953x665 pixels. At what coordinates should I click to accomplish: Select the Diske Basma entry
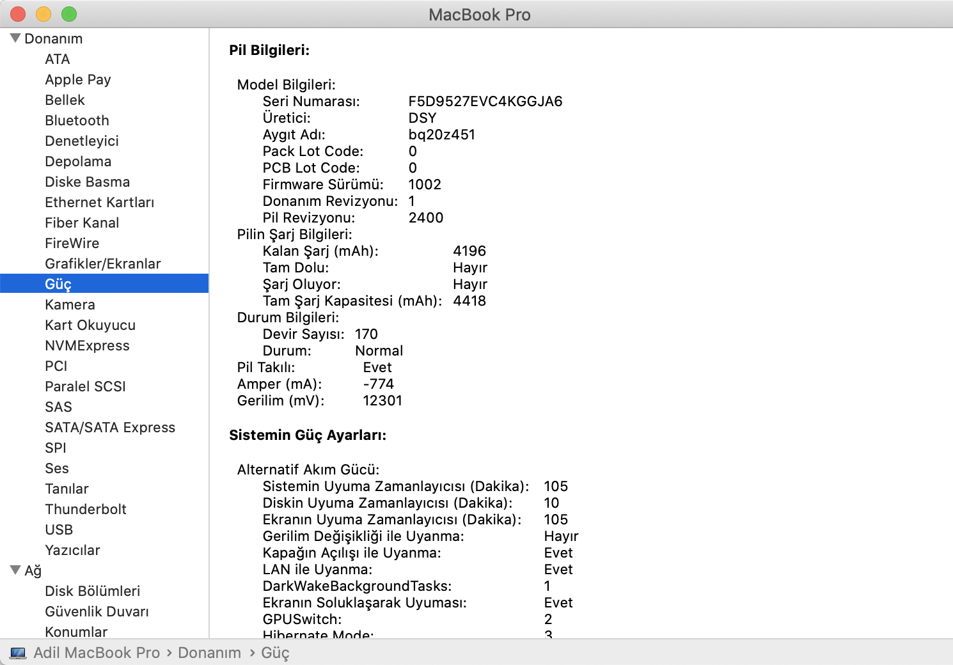(x=87, y=182)
